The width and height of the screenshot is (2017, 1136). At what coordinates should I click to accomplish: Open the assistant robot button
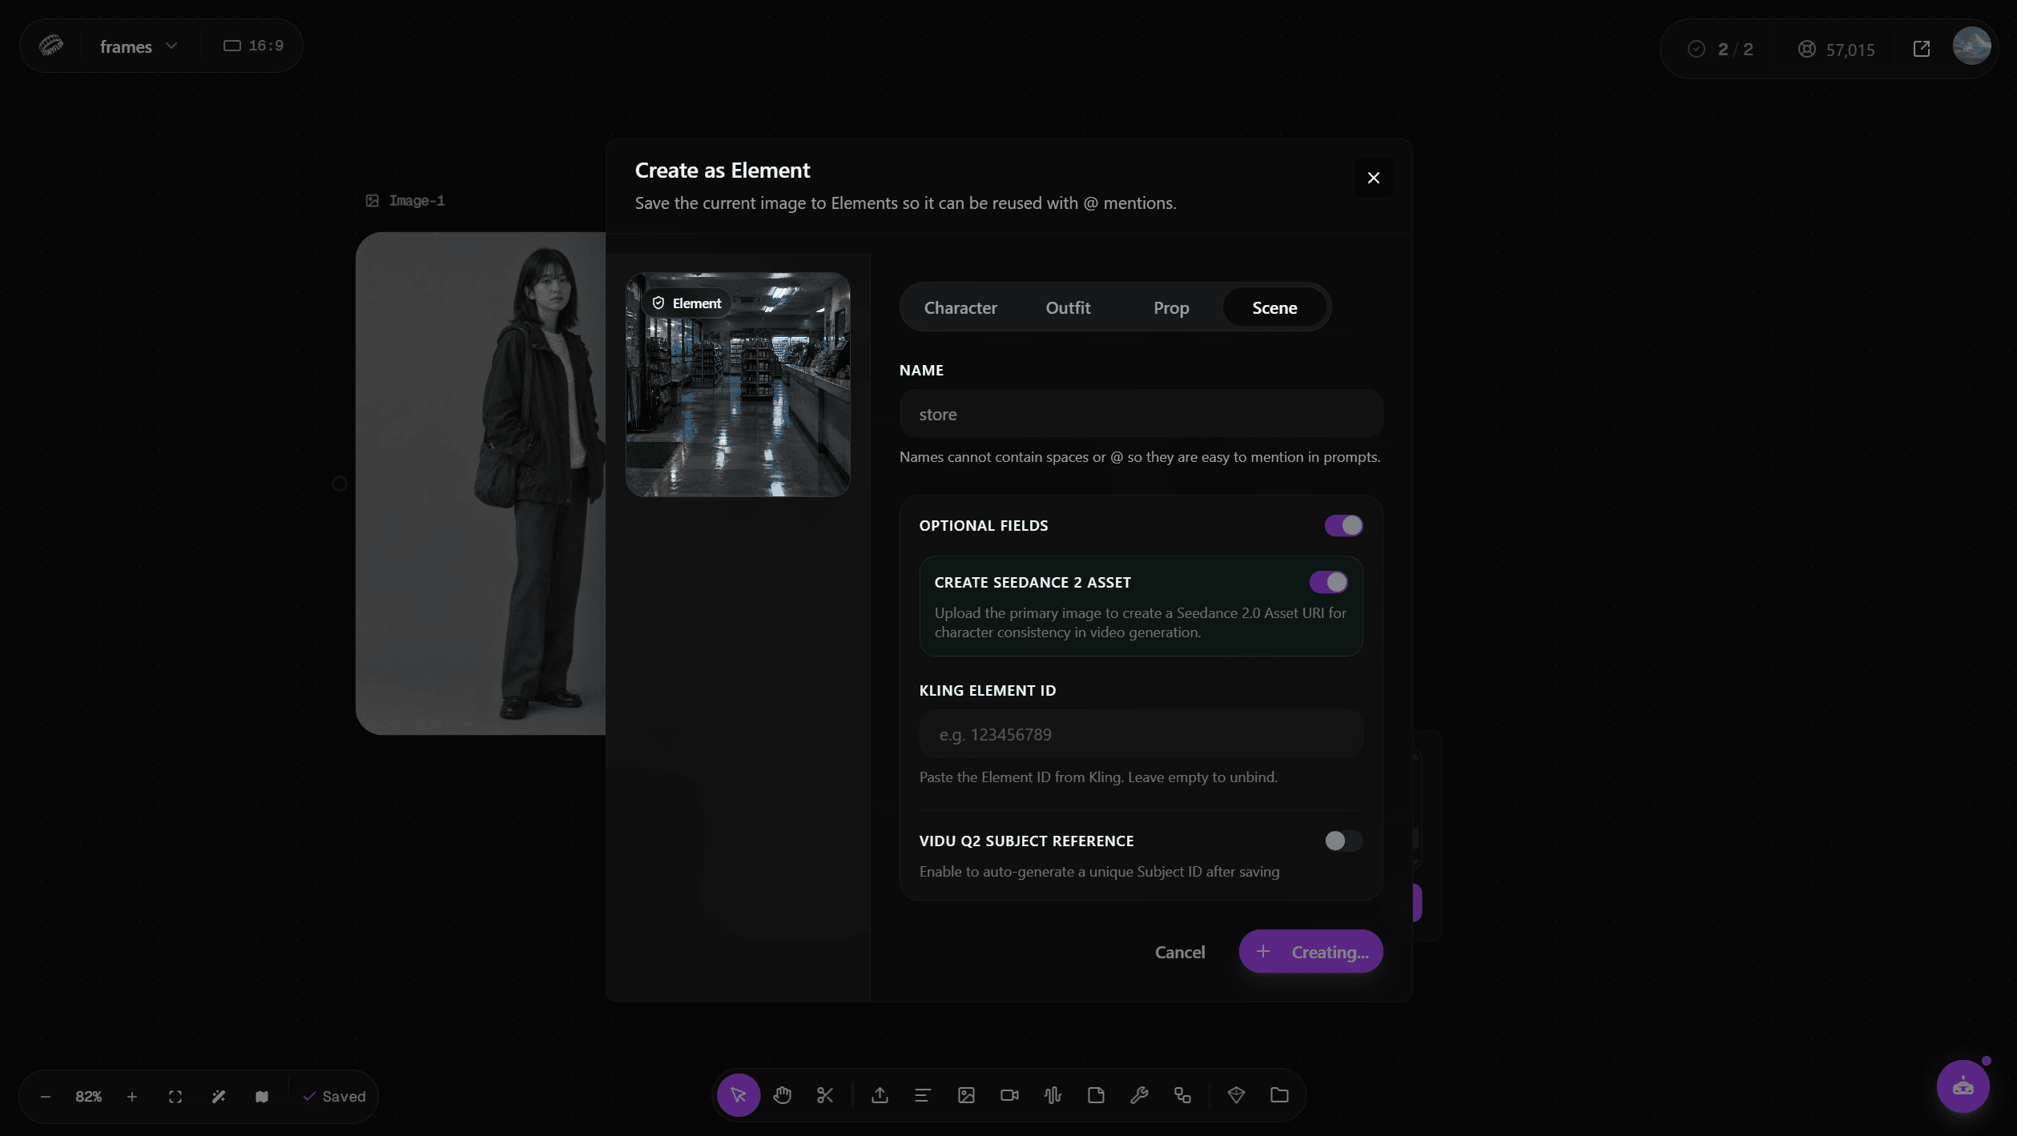click(x=1963, y=1086)
